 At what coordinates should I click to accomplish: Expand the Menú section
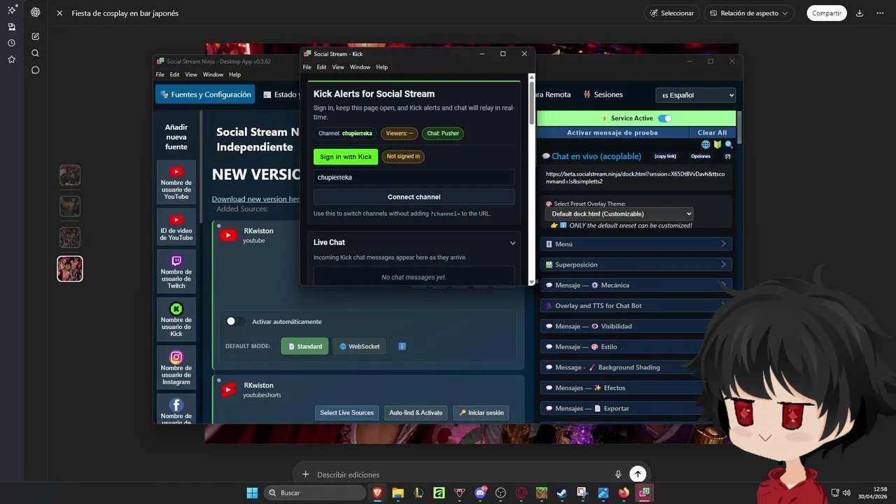pos(636,244)
